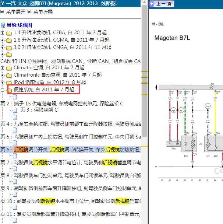Open iPod 适配位置, 自 2012 年 8 月起
Image resolution: width=223 pixels, height=224 pixels.
coord(50,82)
